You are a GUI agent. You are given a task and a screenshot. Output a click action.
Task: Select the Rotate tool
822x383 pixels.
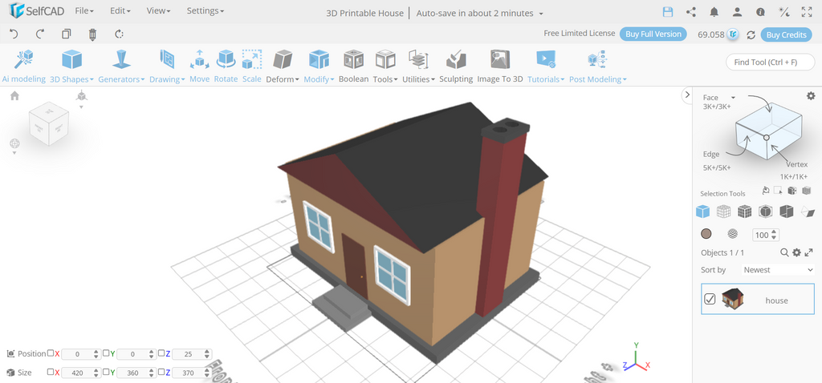pos(226,67)
